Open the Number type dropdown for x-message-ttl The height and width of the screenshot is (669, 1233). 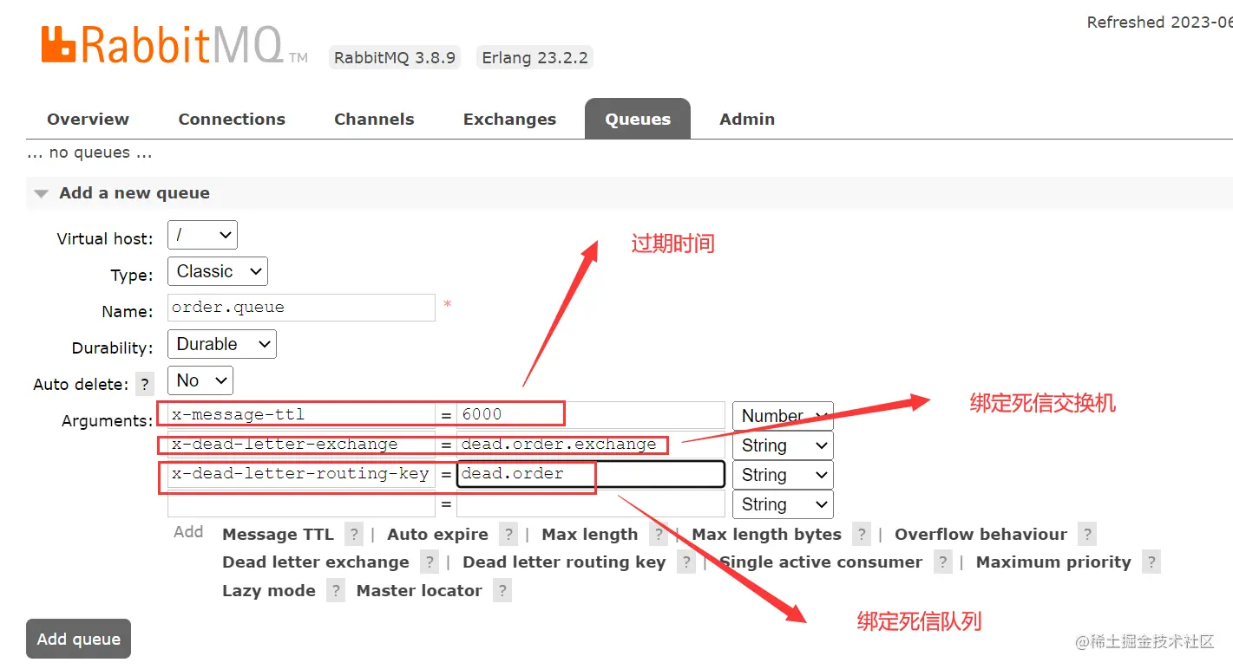coord(783,416)
